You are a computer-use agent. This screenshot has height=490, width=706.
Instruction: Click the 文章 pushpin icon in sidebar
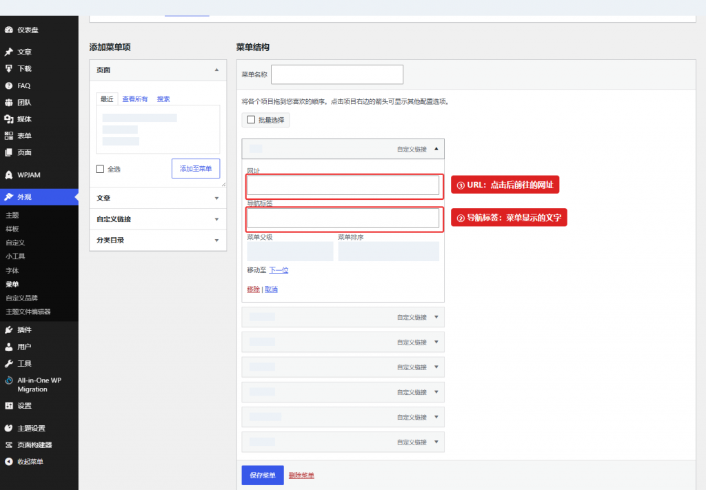pyautogui.click(x=8, y=52)
